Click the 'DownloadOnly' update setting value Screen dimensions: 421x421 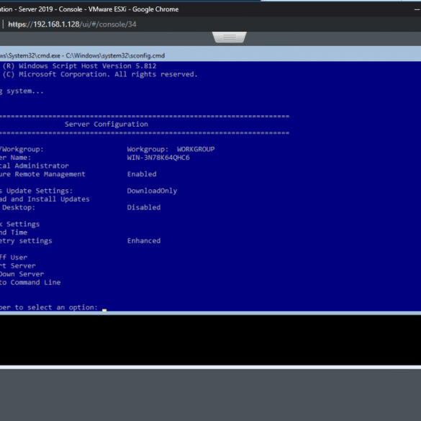152,191
